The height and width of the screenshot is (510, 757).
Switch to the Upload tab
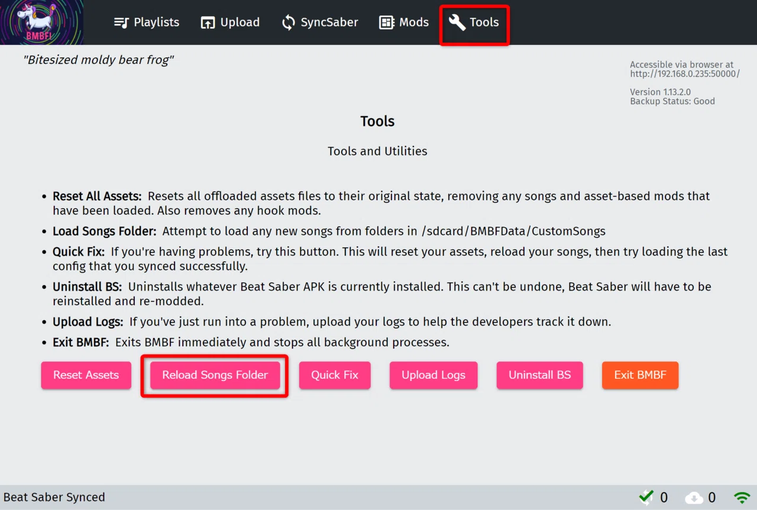(x=230, y=22)
